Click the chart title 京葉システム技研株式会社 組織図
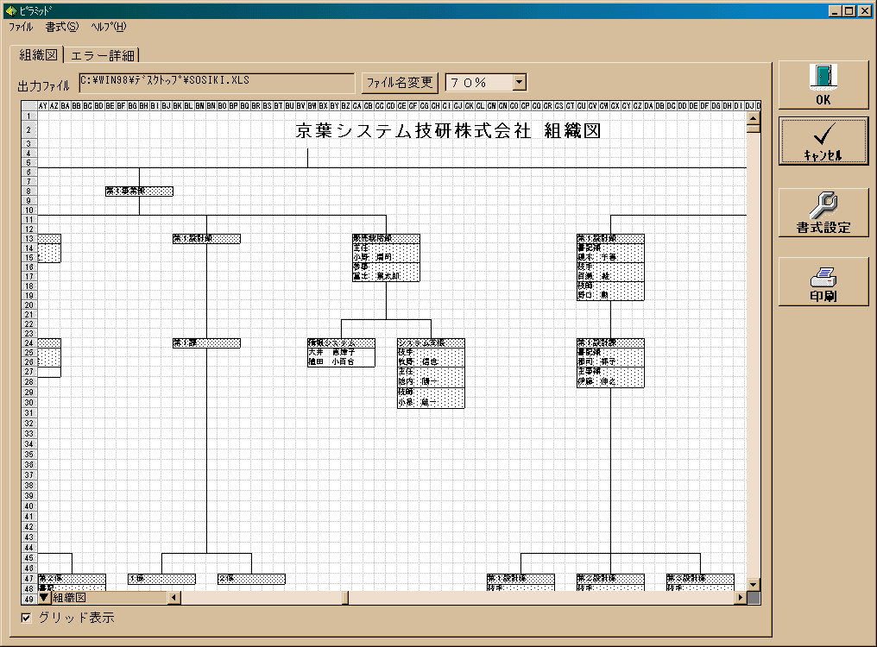 pyautogui.click(x=448, y=131)
